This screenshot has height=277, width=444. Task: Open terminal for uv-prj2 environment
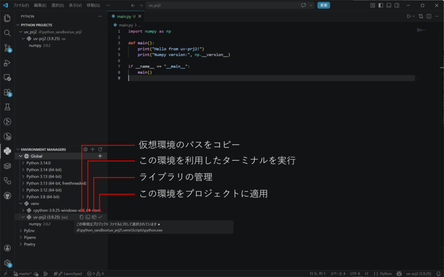tap(88, 217)
